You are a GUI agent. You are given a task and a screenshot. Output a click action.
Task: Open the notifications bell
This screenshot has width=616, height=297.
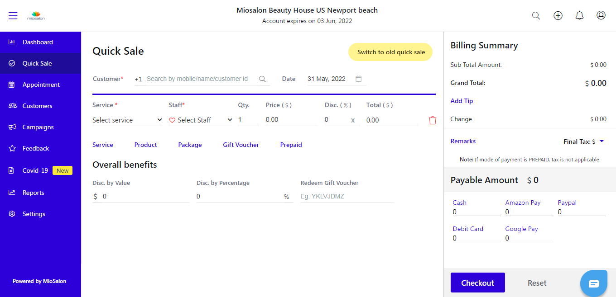579,15
